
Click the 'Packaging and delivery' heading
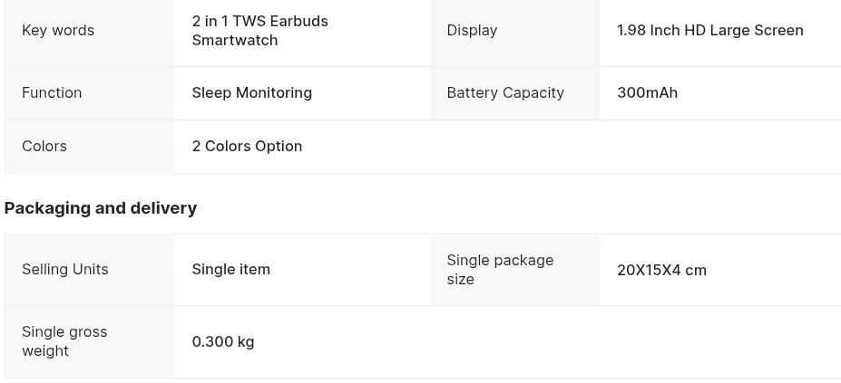(x=100, y=207)
